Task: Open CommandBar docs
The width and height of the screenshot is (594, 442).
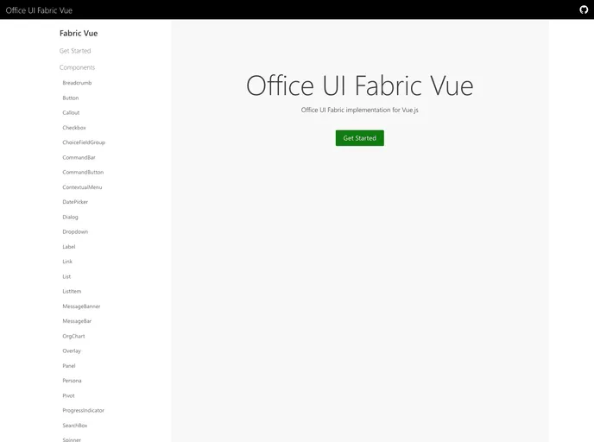Action: click(79, 157)
